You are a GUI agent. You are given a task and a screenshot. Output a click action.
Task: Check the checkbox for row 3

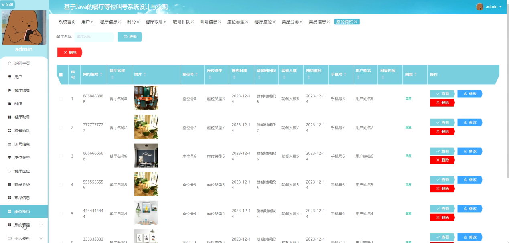pos(61,156)
